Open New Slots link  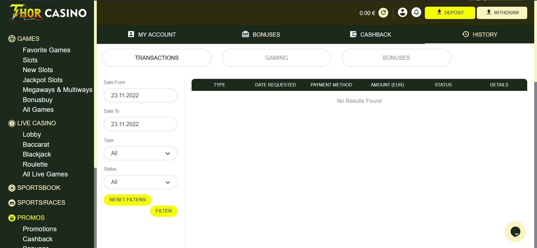click(38, 70)
